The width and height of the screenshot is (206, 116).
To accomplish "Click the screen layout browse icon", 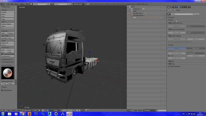I will pyautogui.click(x=31, y=4).
